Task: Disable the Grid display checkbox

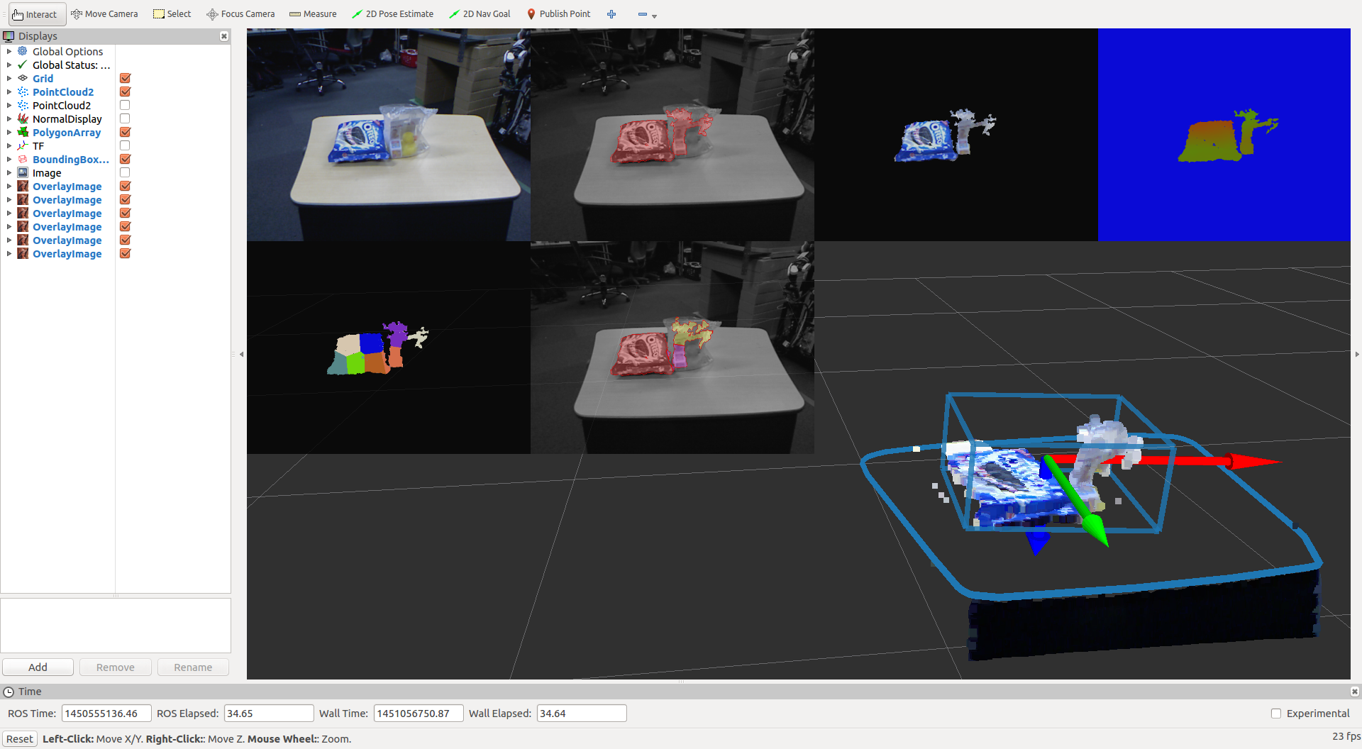Action: point(125,78)
